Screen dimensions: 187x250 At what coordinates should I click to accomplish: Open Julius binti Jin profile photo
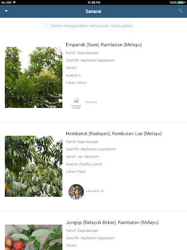76,192
